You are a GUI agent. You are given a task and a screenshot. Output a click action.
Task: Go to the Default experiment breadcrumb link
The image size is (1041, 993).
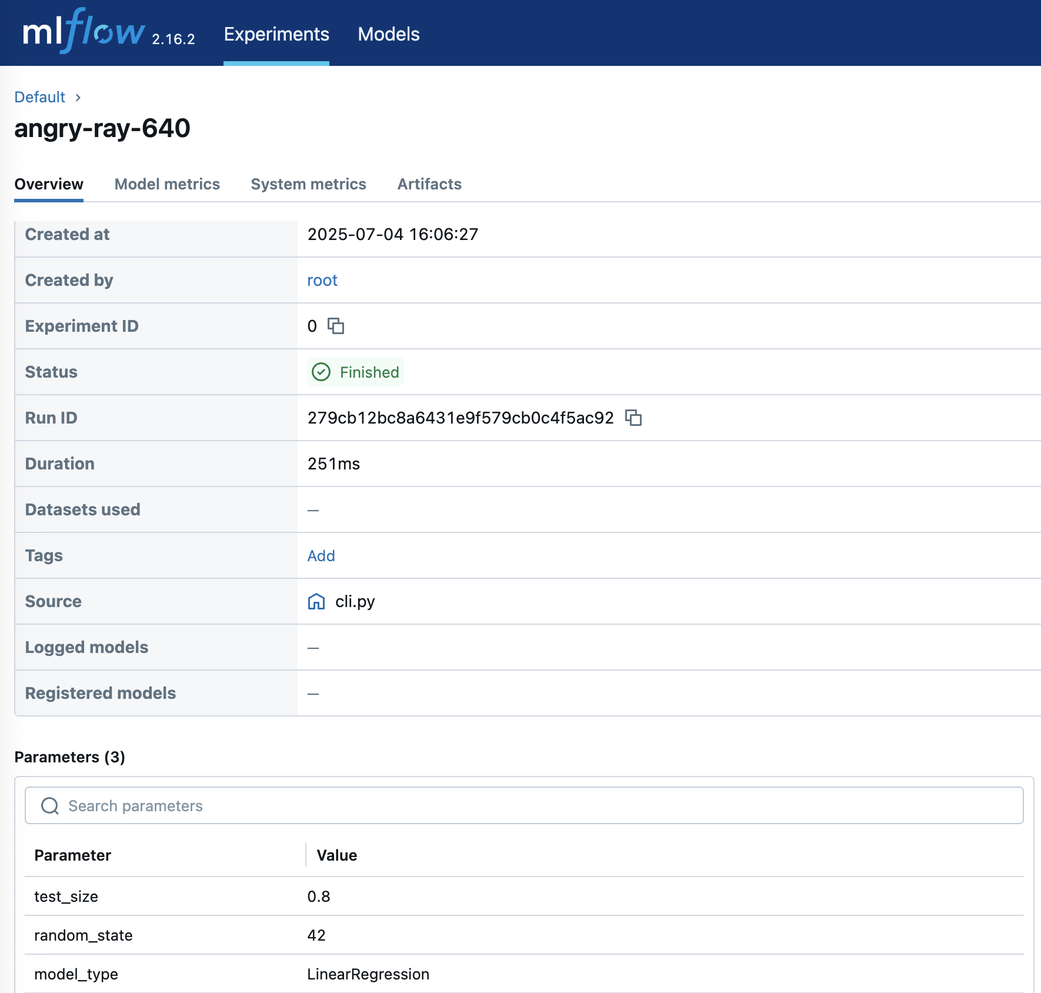[39, 97]
